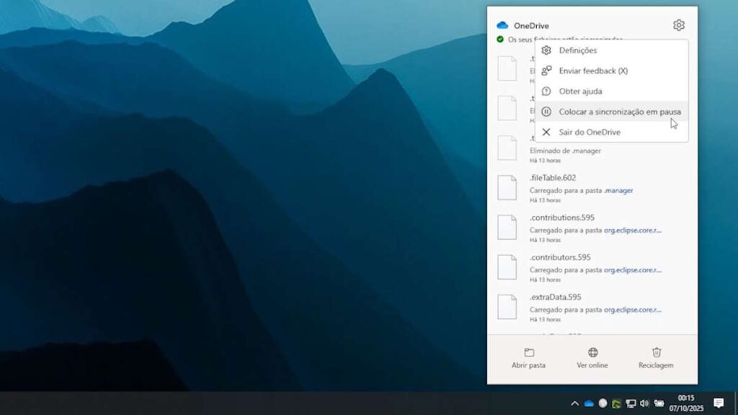Adjust volume via the speaker icon
Viewport: 738px width, 415px height.
pos(644,403)
